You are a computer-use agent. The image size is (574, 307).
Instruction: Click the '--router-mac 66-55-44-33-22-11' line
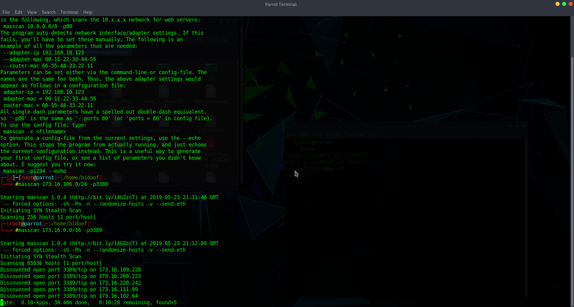(48, 66)
